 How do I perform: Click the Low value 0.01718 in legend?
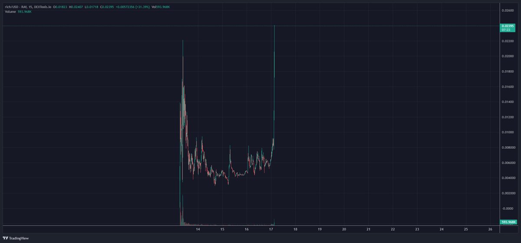[x=92, y=7]
